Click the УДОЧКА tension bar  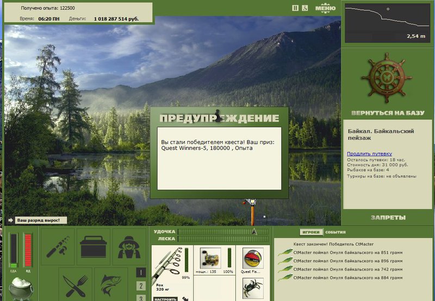pos(223,232)
